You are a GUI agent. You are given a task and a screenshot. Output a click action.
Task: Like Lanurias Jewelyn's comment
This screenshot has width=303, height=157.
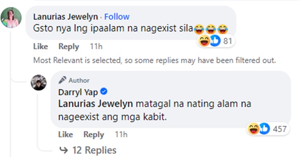[40, 46]
